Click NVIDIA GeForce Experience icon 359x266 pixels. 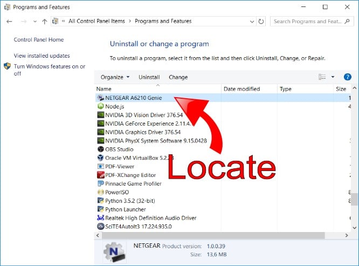pyautogui.click(x=100, y=124)
